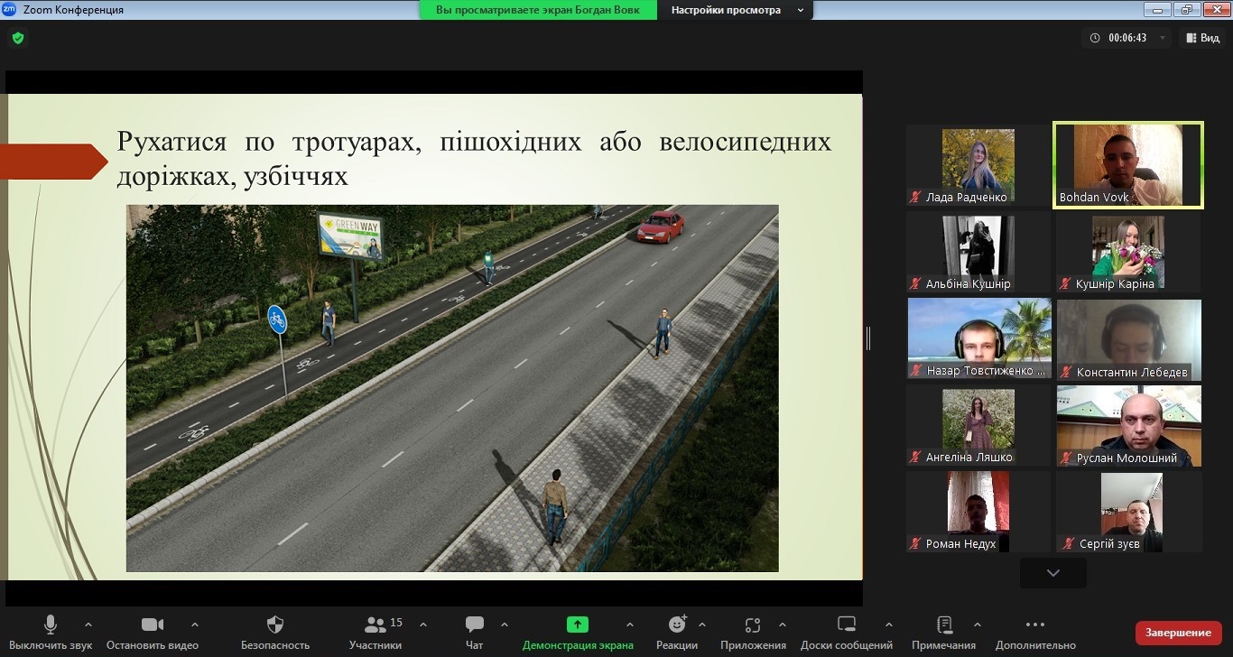Viewport: 1233px width, 657px height.
Task: Open the Участники participants panel
Action: (375, 625)
